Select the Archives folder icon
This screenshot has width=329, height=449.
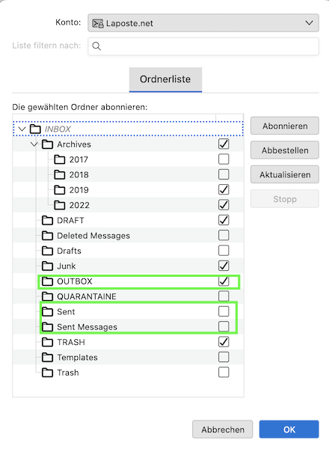coord(48,144)
